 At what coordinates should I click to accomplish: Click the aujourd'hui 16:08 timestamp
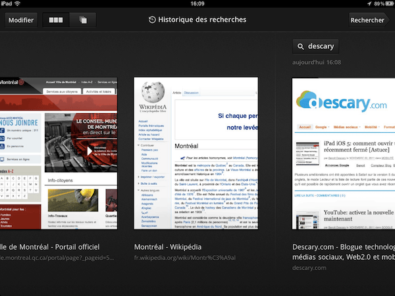click(317, 62)
